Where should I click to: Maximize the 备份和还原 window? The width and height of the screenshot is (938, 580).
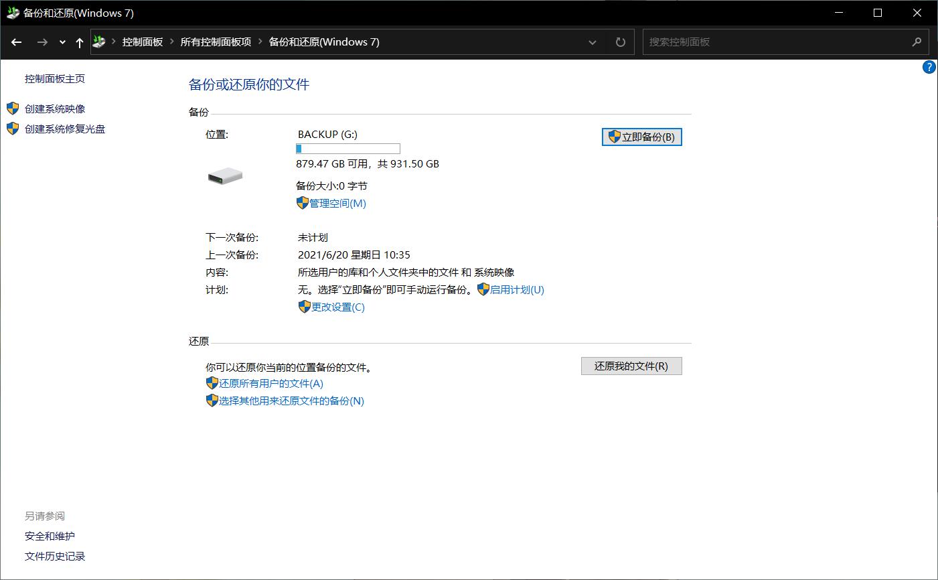(x=878, y=13)
